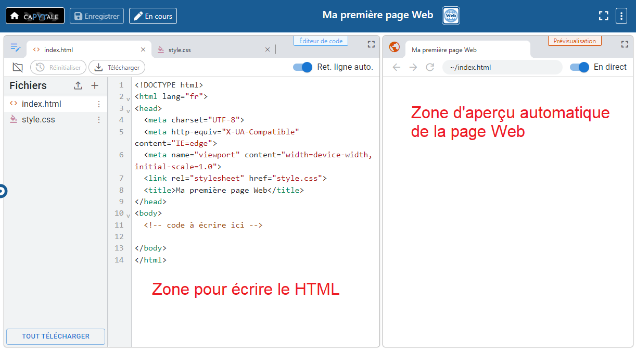The width and height of the screenshot is (636, 350).
Task: Click the title tag code line
Action: click(224, 190)
